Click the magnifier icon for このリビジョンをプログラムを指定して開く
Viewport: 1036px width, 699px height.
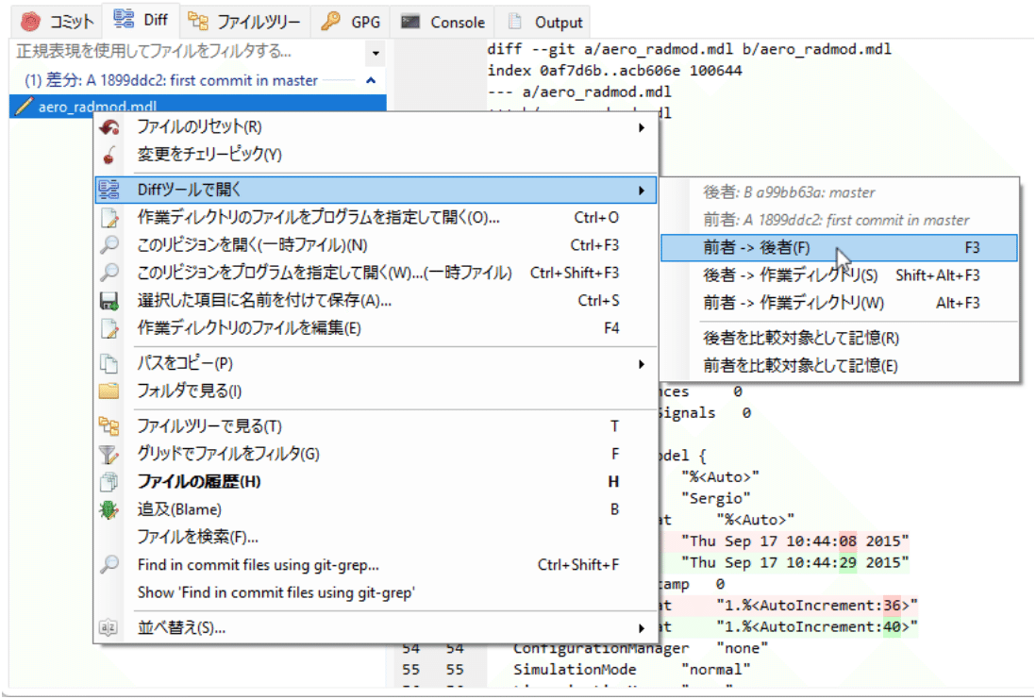109,273
